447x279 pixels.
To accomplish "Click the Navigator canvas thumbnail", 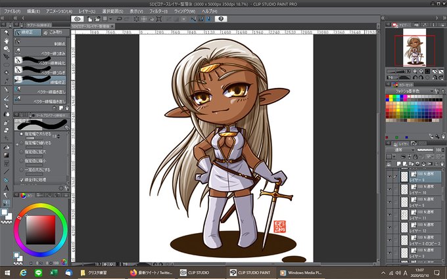I will (414, 47).
